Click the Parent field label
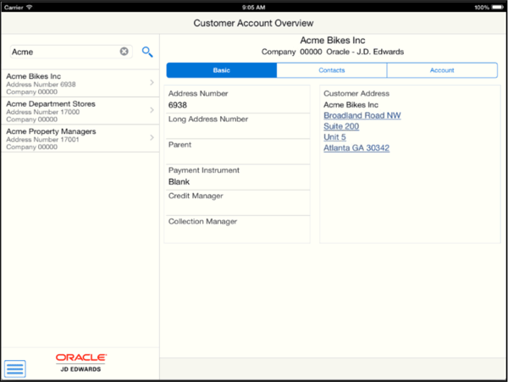This screenshot has width=508, height=382. click(x=179, y=145)
